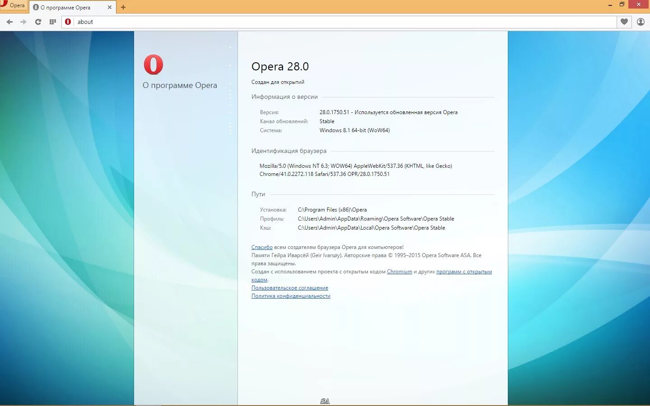Viewport: 650px width, 406px height.
Task: Click 'Windows 8.1 64-bit (WoW64)' value
Action: point(355,130)
